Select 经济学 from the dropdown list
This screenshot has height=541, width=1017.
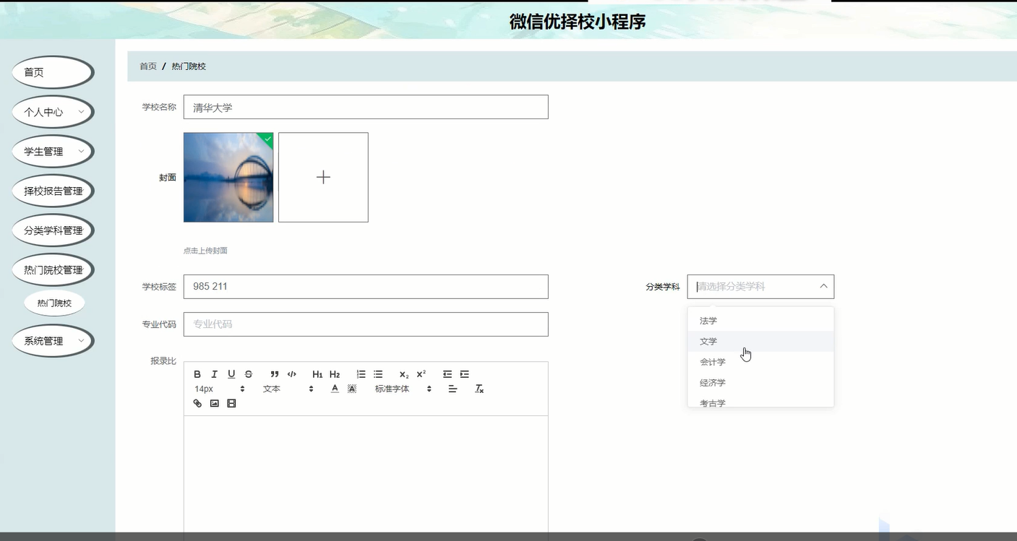click(760, 383)
